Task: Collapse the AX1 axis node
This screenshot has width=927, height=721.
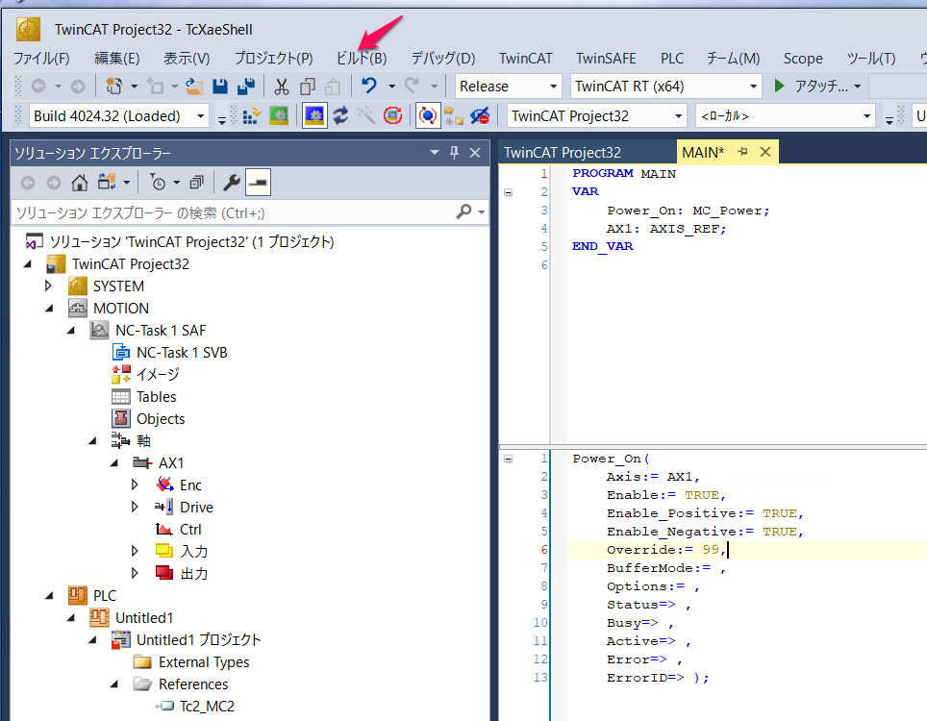Action: click(114, 462)
